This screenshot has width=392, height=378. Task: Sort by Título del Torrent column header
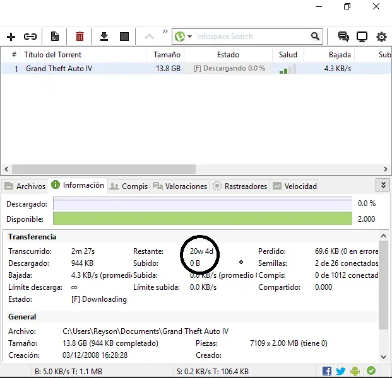[x=83, y=54]
